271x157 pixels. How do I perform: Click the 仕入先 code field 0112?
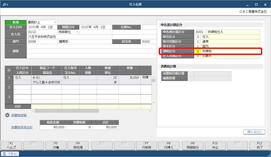point(42,32)
